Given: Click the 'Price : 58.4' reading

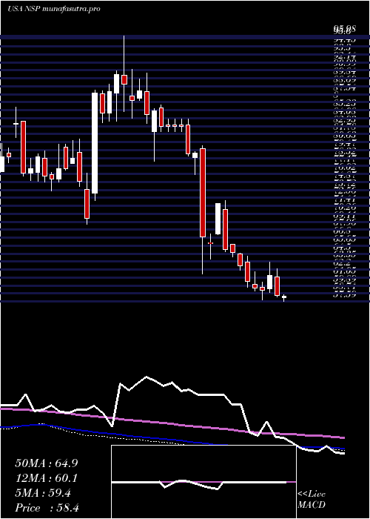Looking at the screenshot, I should point(47,508).
